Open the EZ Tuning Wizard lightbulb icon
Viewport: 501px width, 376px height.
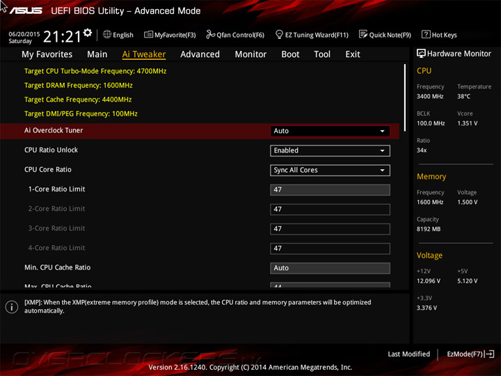coord(279,34)
